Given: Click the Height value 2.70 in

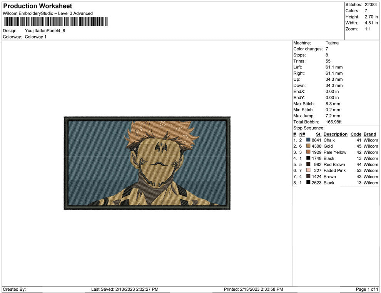Looking at the screenshot, I should [x=371, y=17].
